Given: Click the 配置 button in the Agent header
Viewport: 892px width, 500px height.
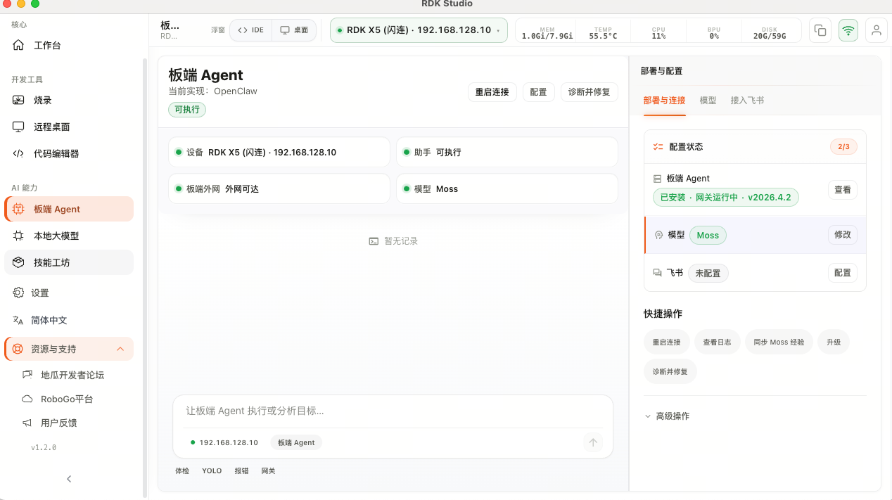Looking at the screenshot, I should pos(538,92).
